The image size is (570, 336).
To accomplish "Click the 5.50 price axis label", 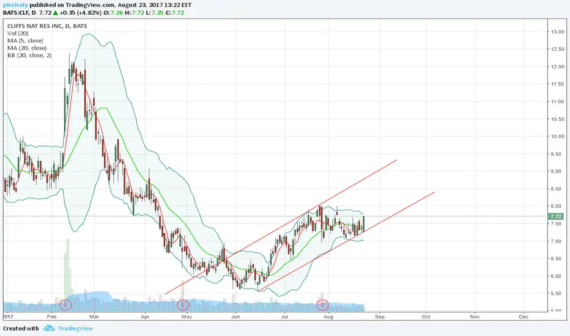I will click(x=557, y=293).
